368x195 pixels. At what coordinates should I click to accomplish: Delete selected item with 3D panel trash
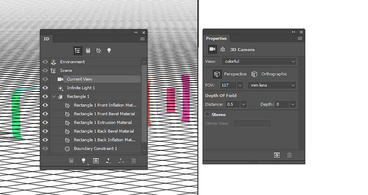[133, 161]
